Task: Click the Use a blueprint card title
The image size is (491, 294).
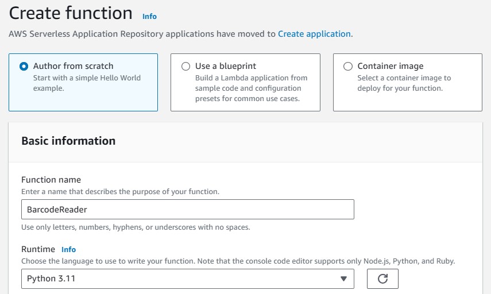Action: coord(226,66)
